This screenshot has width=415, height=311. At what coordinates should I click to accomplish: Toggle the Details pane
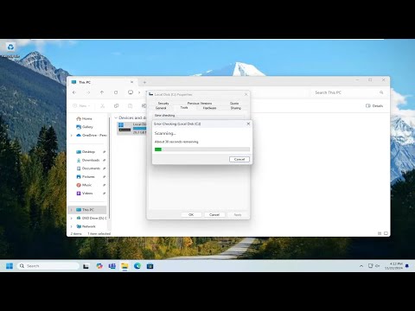374,106
